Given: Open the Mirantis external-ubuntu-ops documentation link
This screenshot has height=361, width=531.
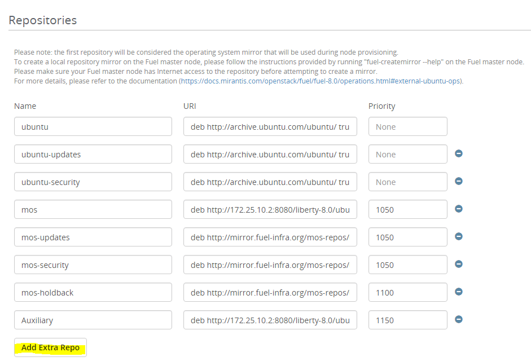Looking at the screenshot, I should [x=321, y=81].
